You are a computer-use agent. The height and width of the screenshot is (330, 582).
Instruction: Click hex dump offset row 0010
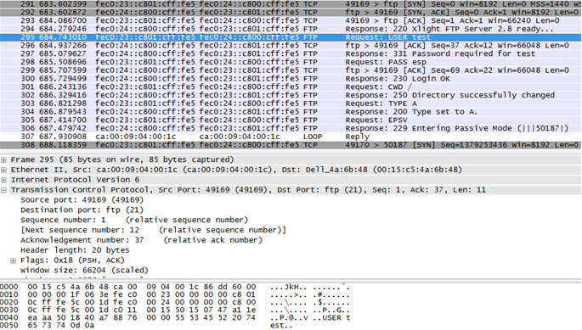point(8,294)
